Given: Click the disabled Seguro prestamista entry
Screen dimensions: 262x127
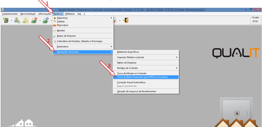Looking at the screenshot, I should (x=146, y=86).
